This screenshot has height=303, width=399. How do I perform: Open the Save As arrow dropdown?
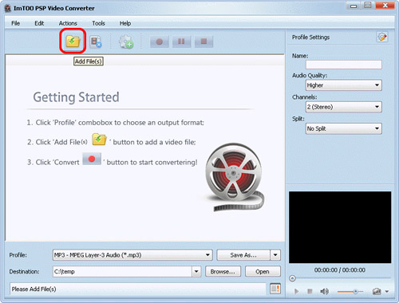pyautogui.click(x=275, y=255)
